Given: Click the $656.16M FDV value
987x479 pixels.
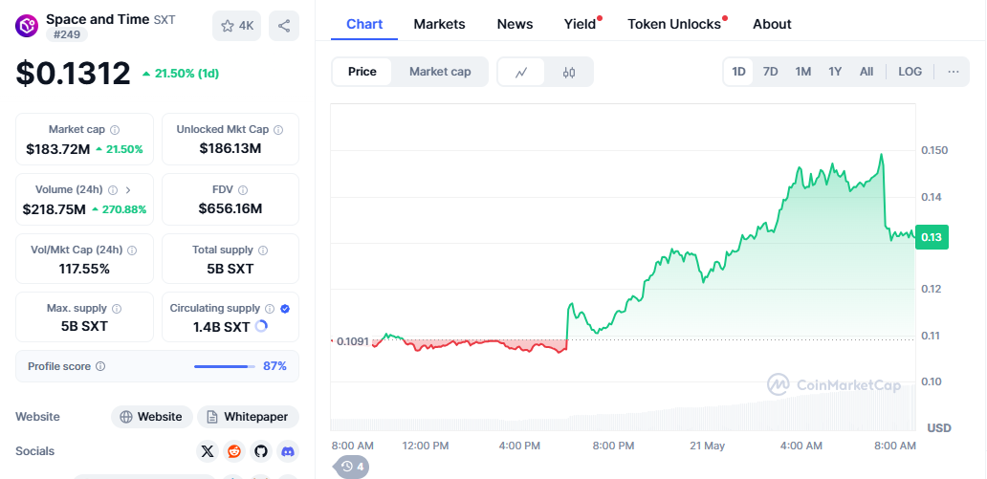Looking at the screenshot, I should (x=230, y=208).
